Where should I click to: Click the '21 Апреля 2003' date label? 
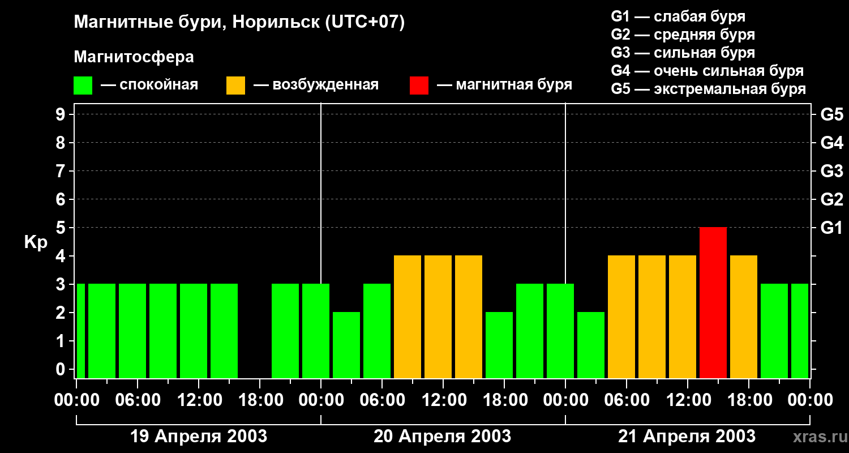tap(687, 437)
